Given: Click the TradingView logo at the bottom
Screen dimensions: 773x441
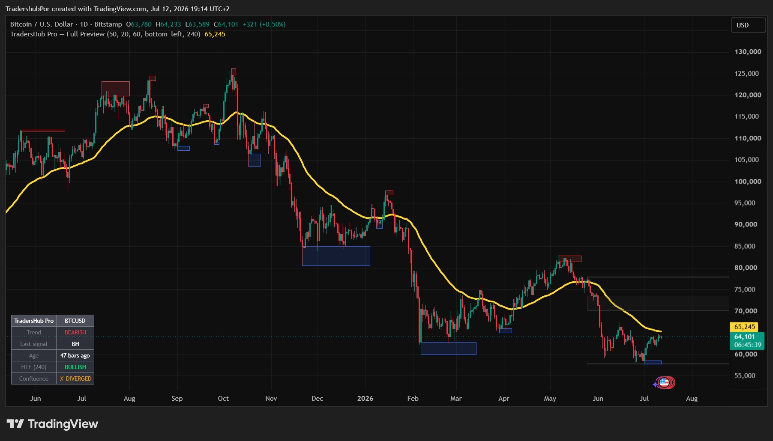Looking at the screenshot, I should [x=52, y=424].
